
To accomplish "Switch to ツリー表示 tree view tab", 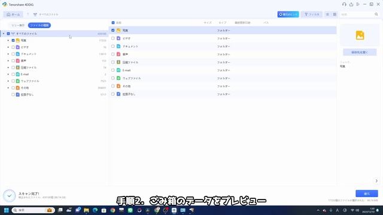I will 18,25.
